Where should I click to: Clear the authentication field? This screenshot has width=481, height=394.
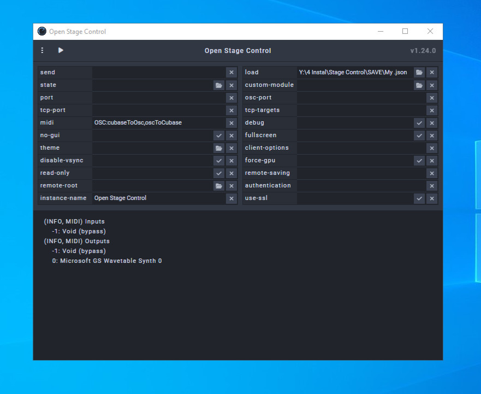click(432, 186)
